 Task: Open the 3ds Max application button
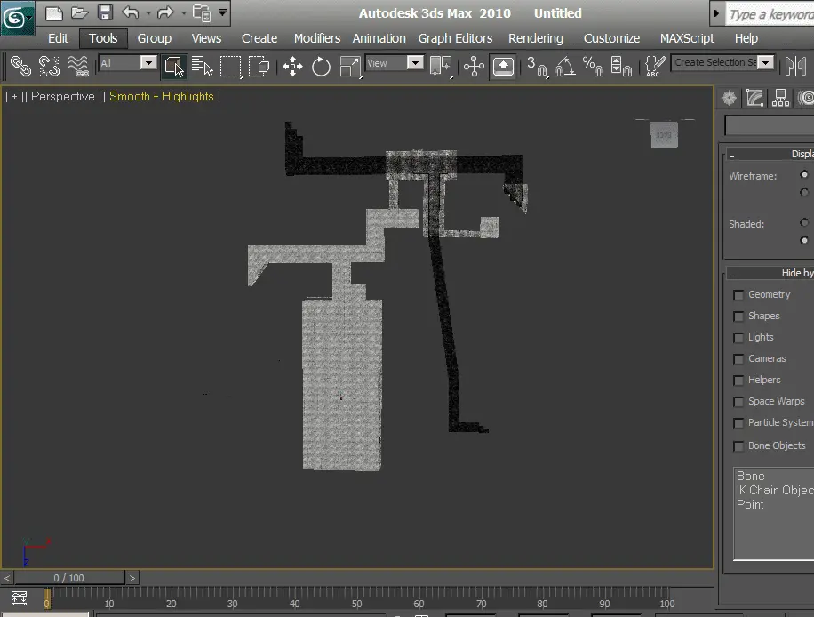coord(17,17)
